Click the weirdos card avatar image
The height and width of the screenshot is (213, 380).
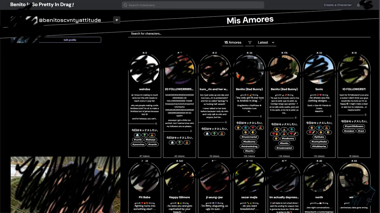(x=144, y=70)
